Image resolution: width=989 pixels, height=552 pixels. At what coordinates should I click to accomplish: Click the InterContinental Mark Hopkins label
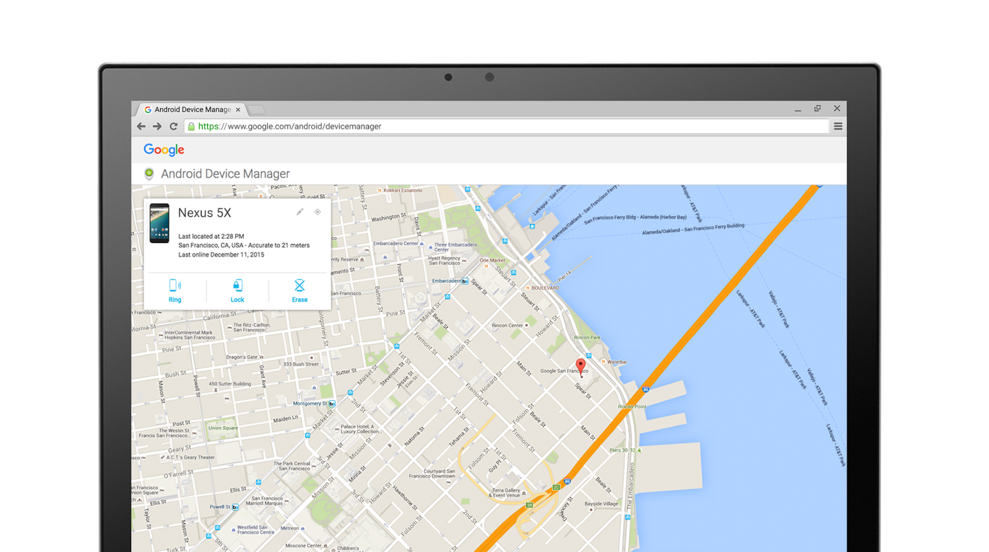190,335
